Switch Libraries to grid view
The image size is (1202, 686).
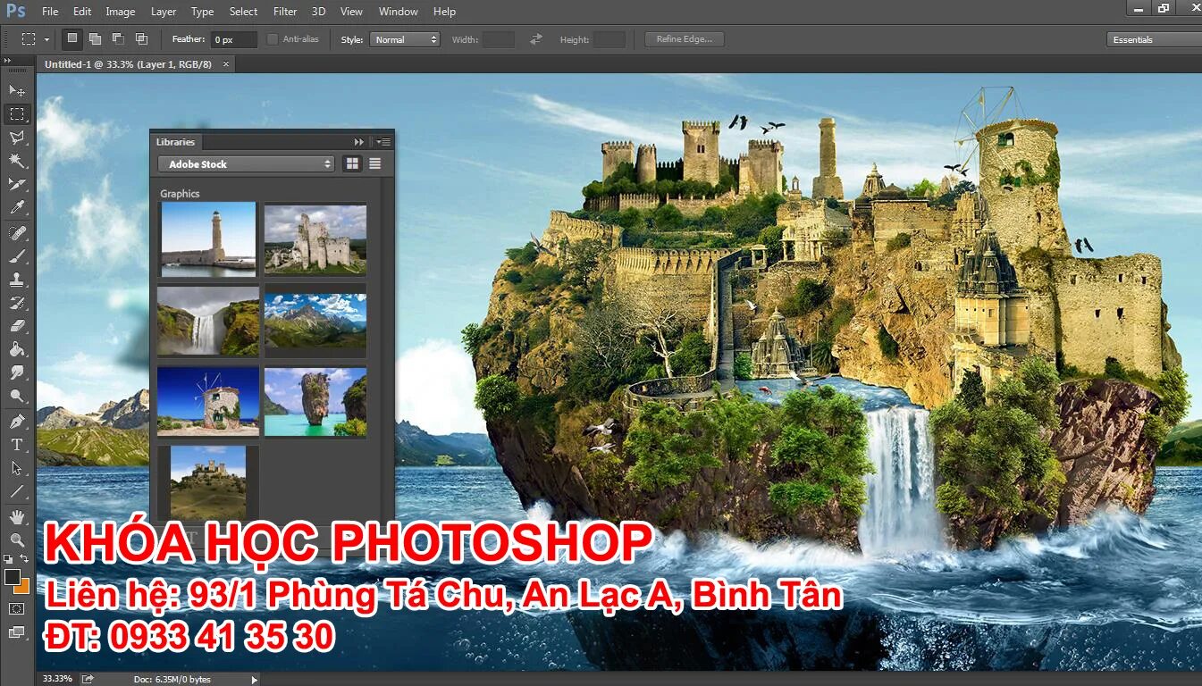[352, 163]
